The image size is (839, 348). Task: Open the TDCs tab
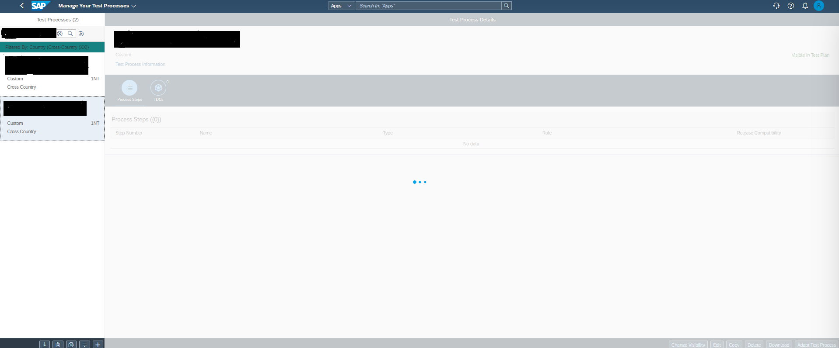pos(158,91)
